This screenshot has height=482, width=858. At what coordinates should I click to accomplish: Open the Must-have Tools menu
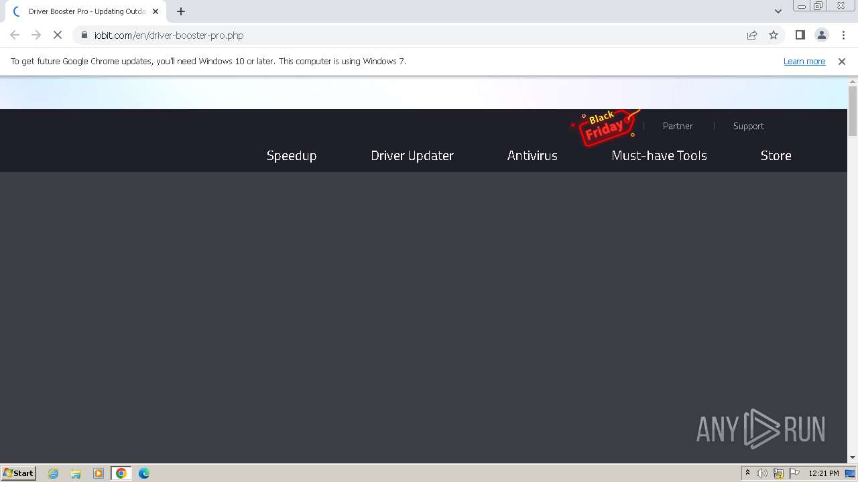click(659, 155)
